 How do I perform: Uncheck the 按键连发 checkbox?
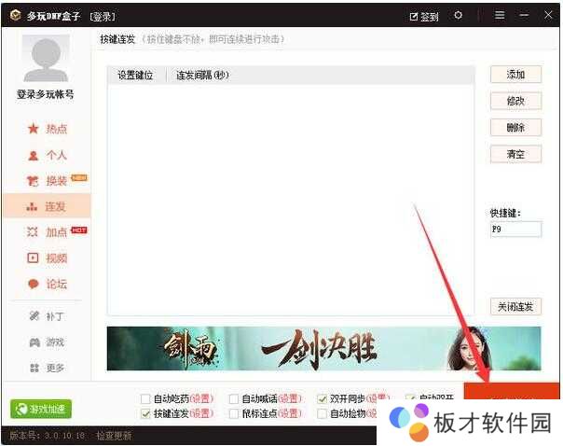click(145, 413)
